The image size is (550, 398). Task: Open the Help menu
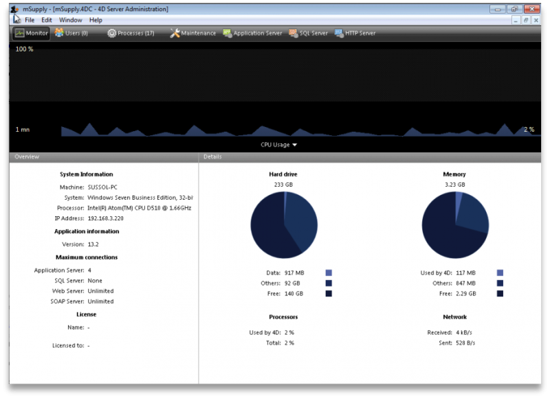96,20
